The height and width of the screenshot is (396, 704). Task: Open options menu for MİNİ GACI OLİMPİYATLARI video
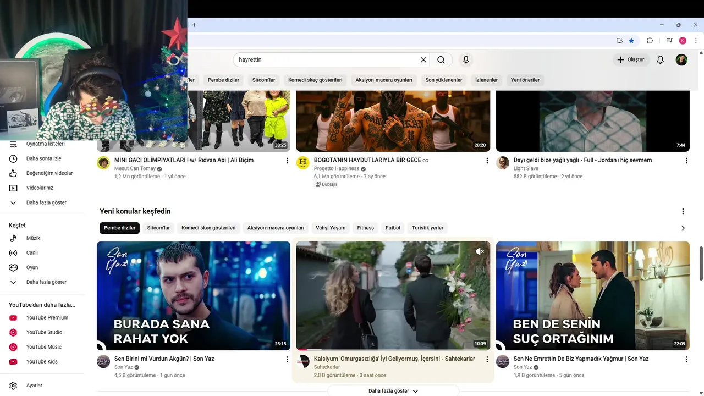click(x=287, y=161)
